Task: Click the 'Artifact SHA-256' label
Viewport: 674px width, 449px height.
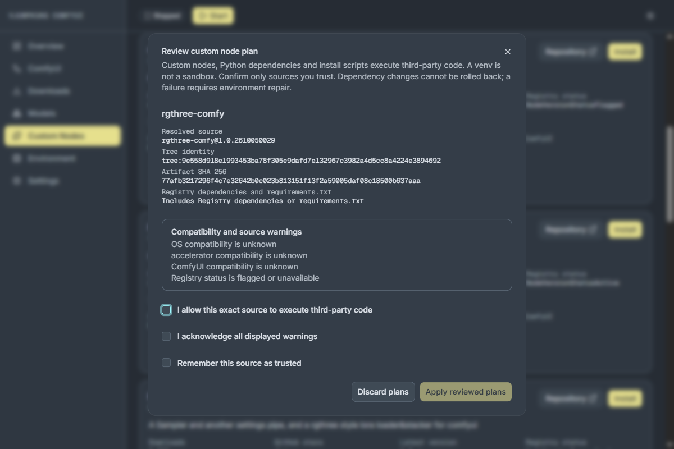Action: point(194,172)
